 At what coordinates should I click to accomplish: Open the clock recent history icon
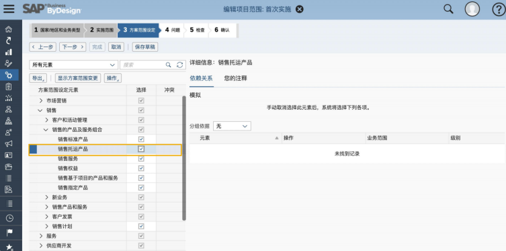point(9,219)
